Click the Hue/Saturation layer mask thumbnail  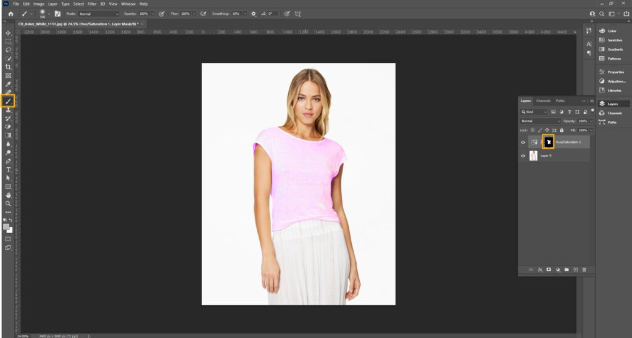coord(548,142)
